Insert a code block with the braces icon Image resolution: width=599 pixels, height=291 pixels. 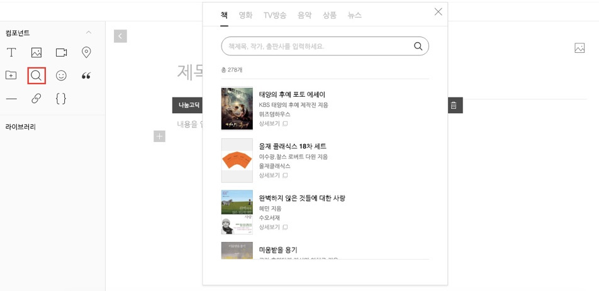click(61, 99)
